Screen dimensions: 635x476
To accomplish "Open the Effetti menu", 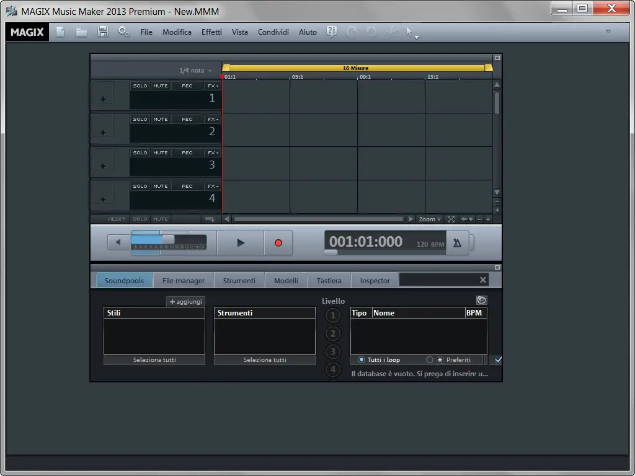I will [x=211, y=32].
